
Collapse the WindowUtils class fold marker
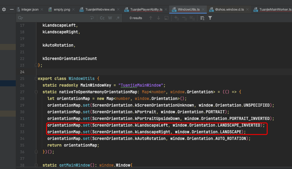point(36,78)
